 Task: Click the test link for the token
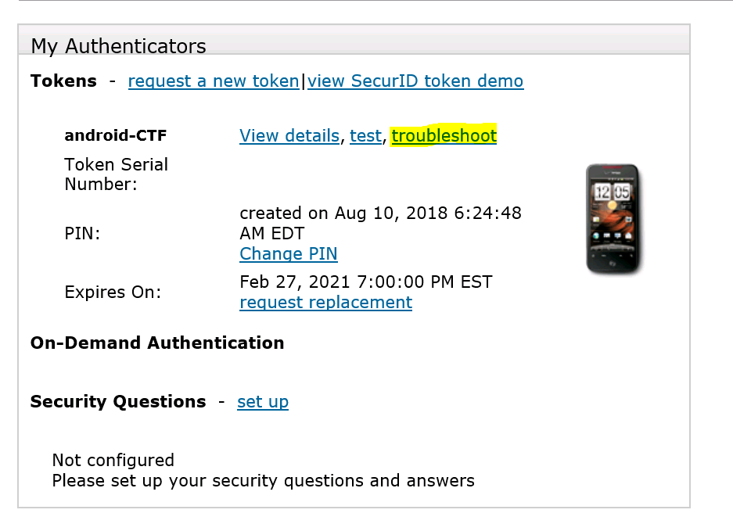(x=365, y=136)
